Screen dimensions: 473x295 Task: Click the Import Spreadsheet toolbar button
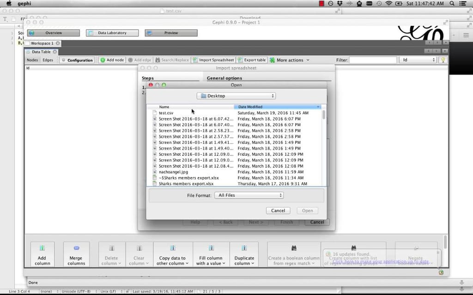click(213, 60)
